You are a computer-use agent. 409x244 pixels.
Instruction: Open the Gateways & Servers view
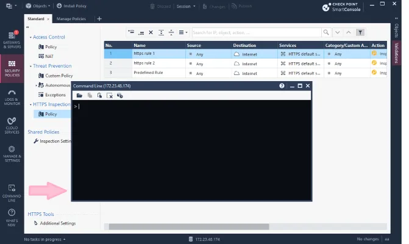click(12, 40)
